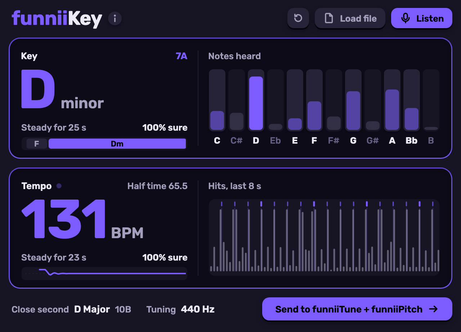The height and width of the screenshot is (332, 461).
Task: Click the 10B Camelot code
Action: click(123, 310)
